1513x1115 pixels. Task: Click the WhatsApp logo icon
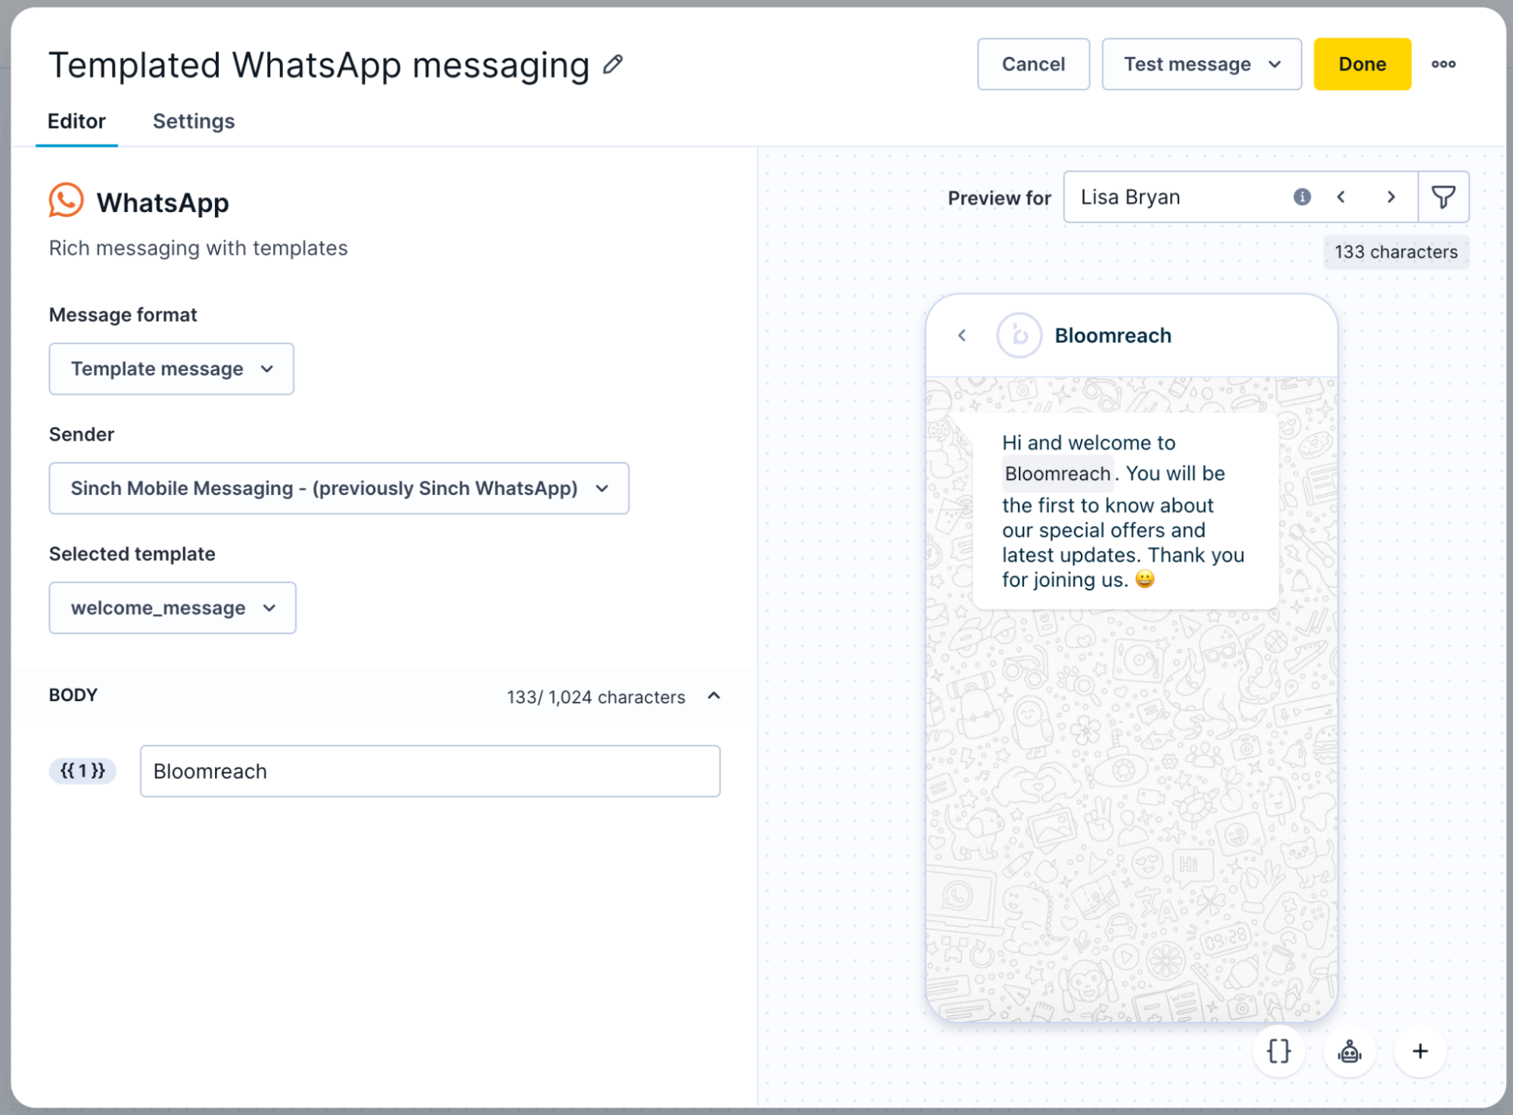point(66,201)
